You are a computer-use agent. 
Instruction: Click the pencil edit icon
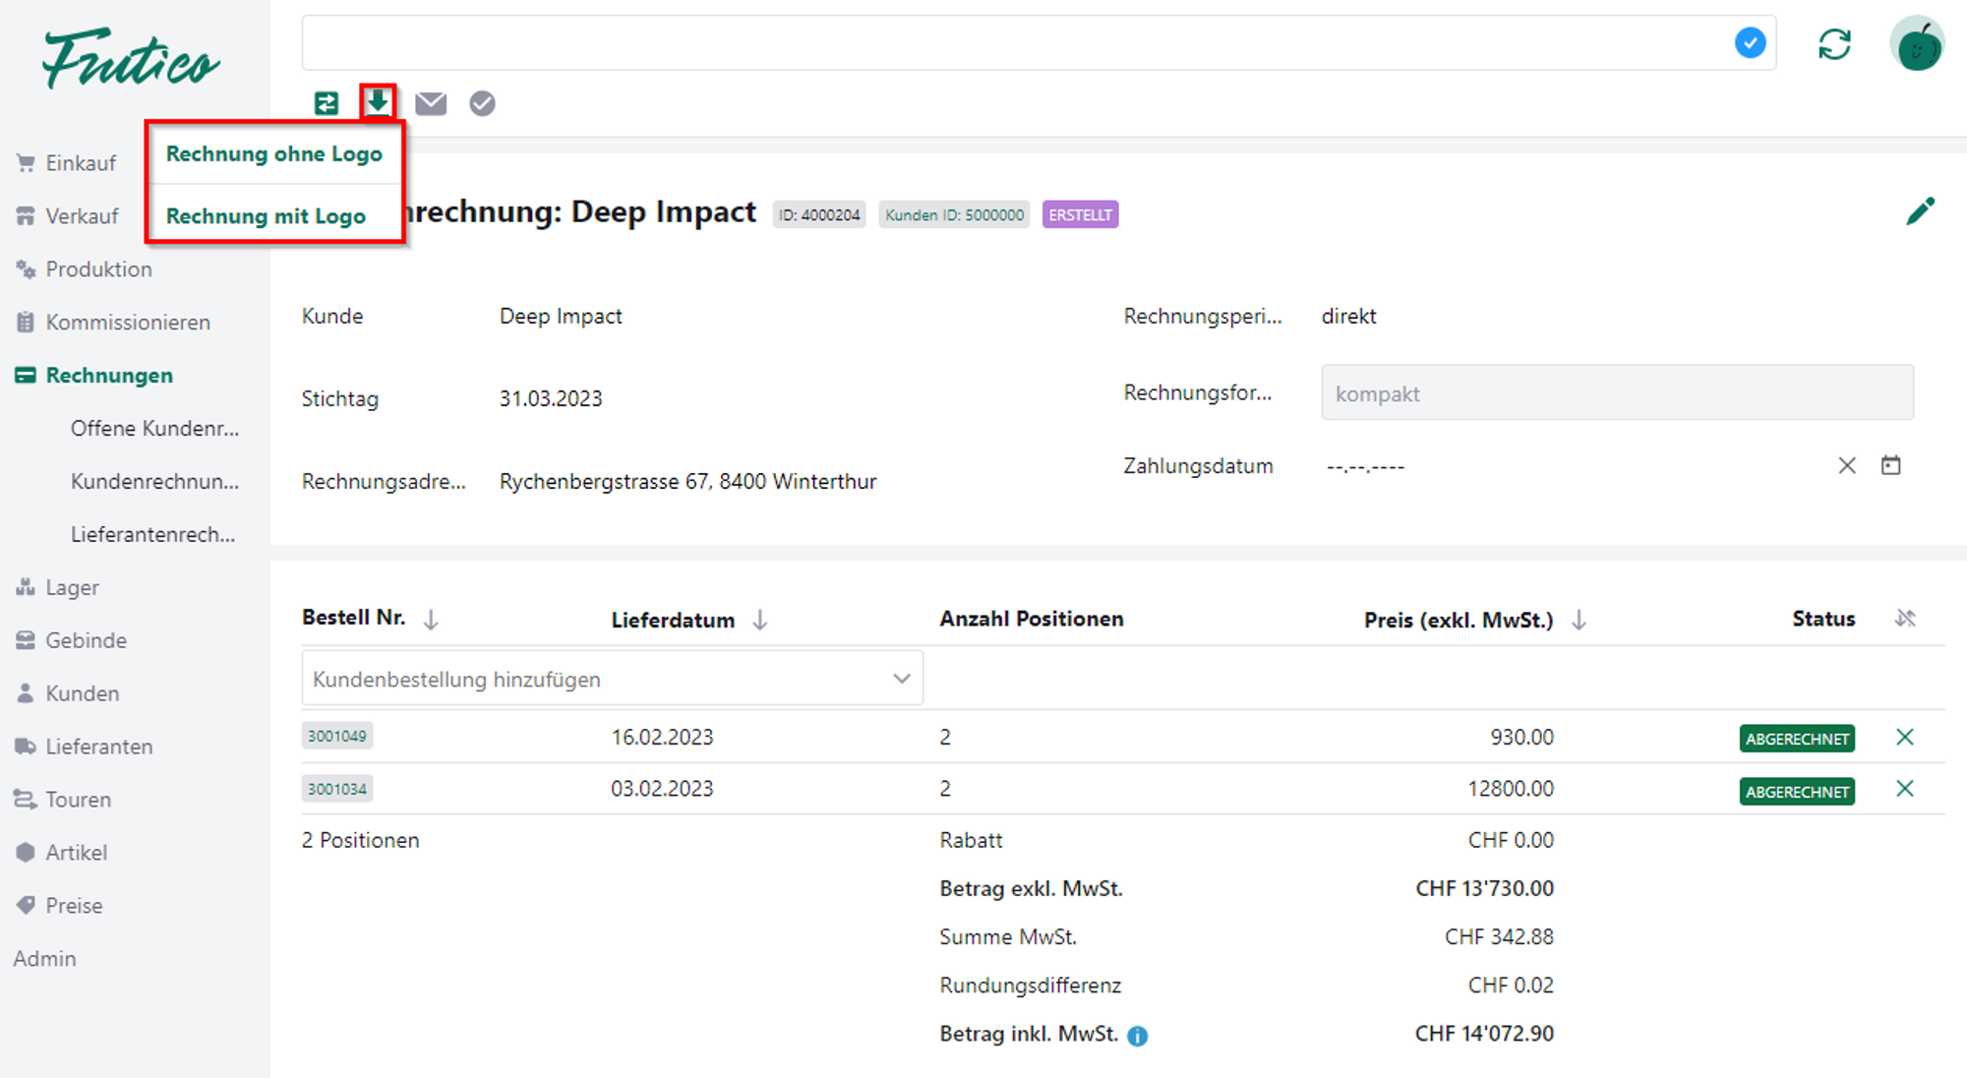(1920, 211)
